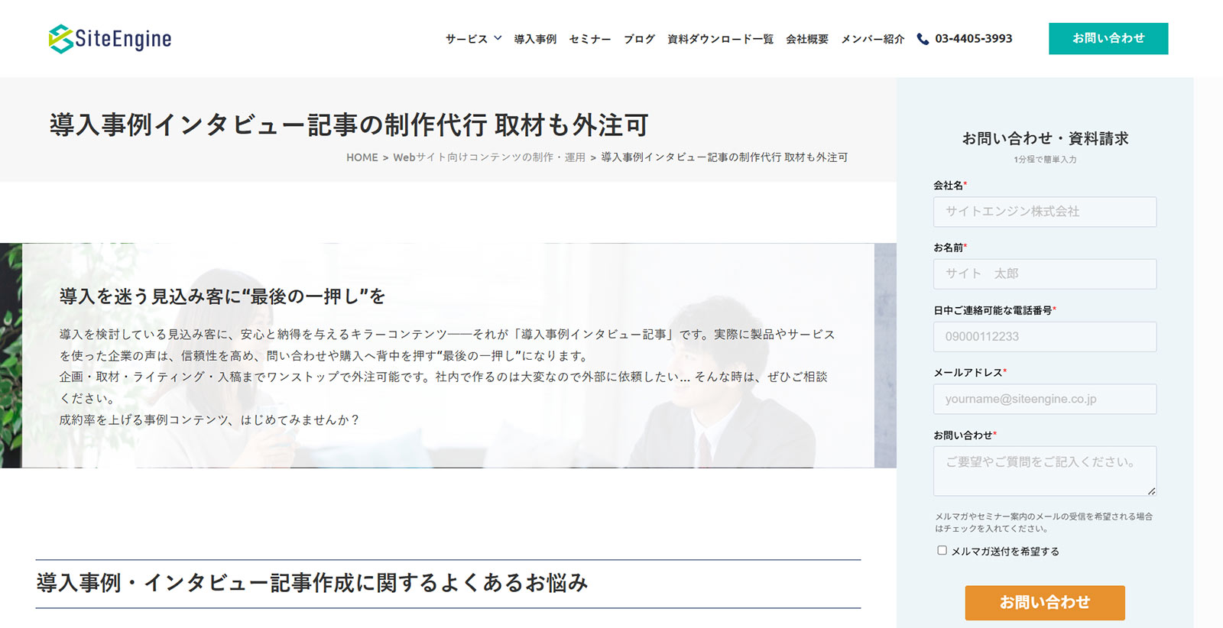Open 資料ダウンロード一覧 in the navigation
This screenshot has width=1223, height=628.
point(720,39)
